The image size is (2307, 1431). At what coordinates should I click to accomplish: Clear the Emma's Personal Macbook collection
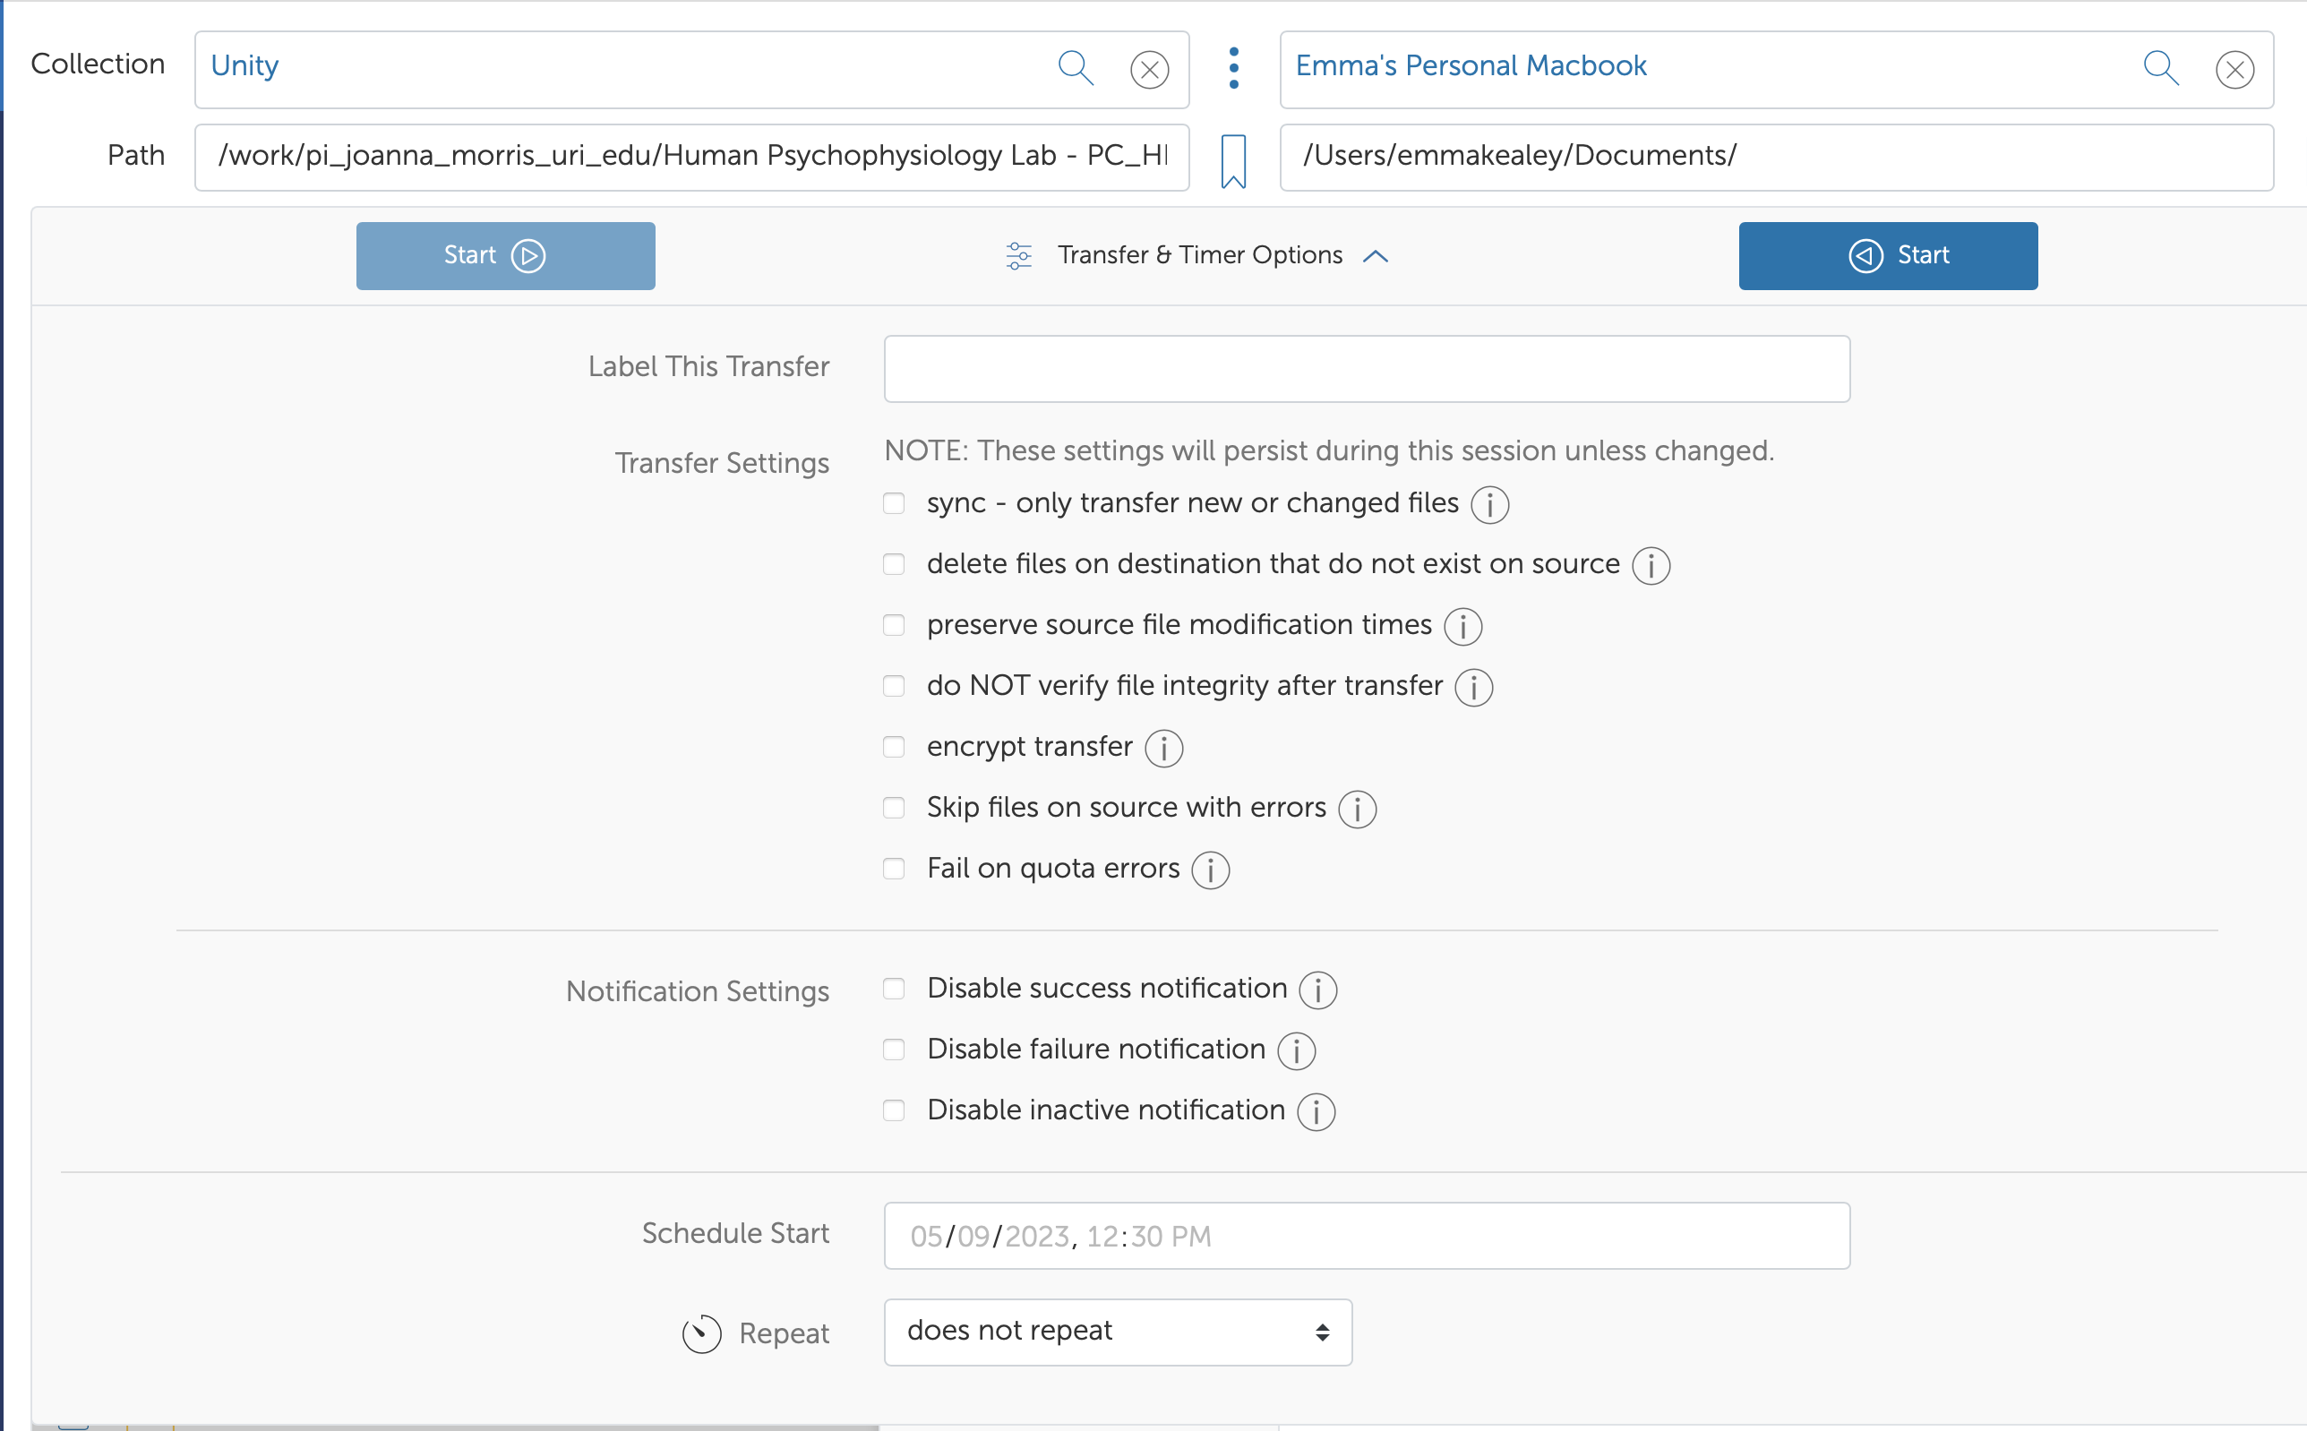tap(2234, 69)
